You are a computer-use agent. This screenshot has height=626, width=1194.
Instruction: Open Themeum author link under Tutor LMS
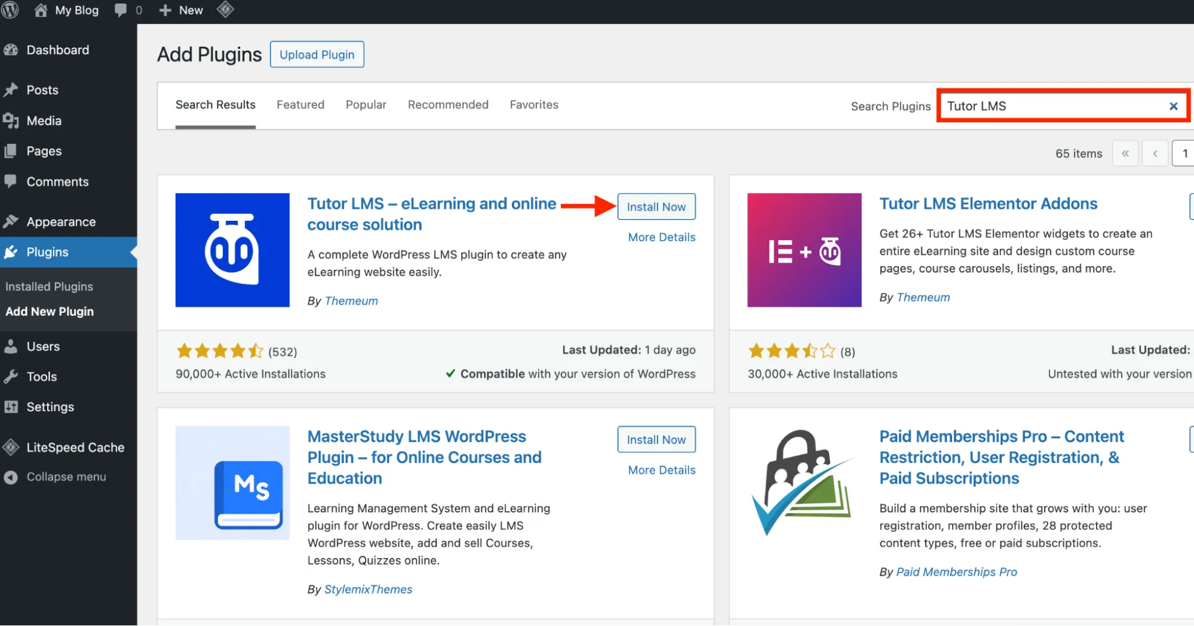pyautogui.click(x=351, y=301)
